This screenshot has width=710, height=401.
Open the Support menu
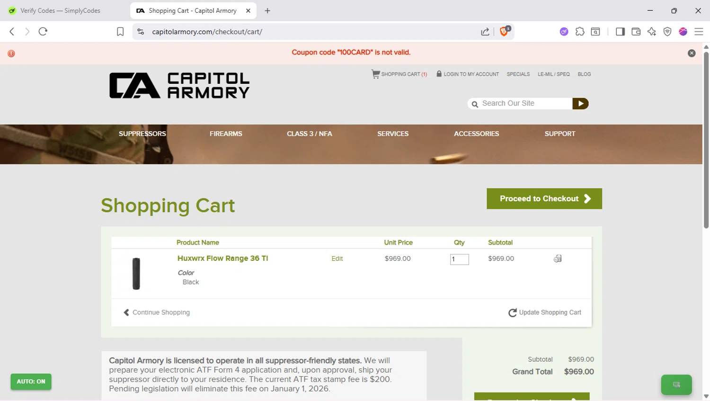tap(560, 134)
